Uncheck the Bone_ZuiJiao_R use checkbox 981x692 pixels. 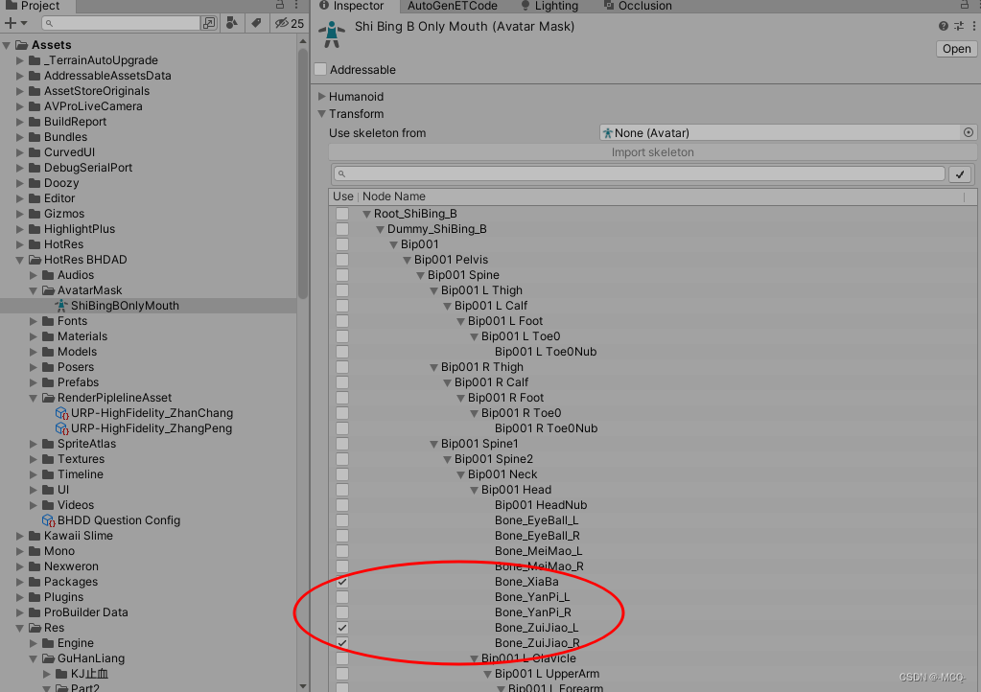pos(342,642)
